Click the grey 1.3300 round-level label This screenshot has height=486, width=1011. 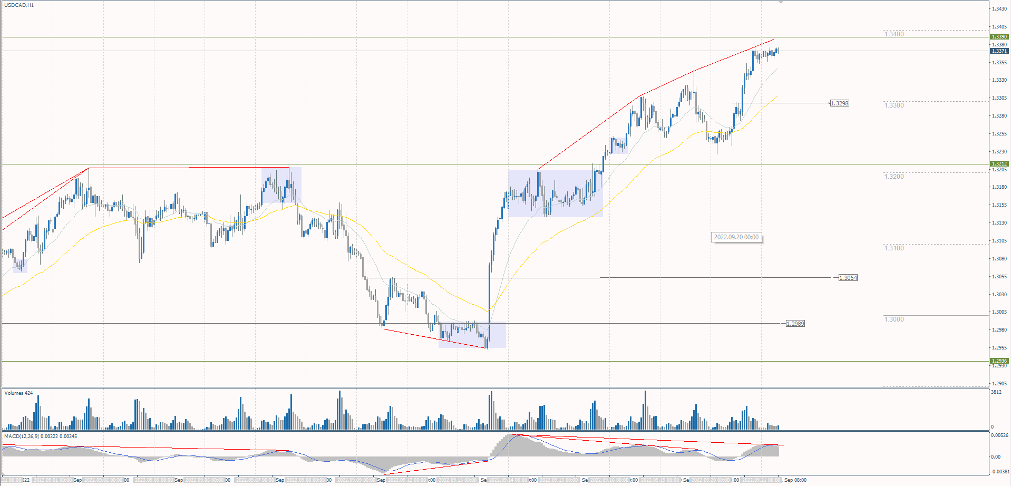pos(894,105)
